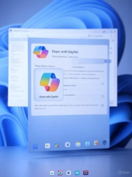Select the lower circular radio button in the dialog
Screen dimensions: 132x177
pyautogui.click(x=102, y=105)
